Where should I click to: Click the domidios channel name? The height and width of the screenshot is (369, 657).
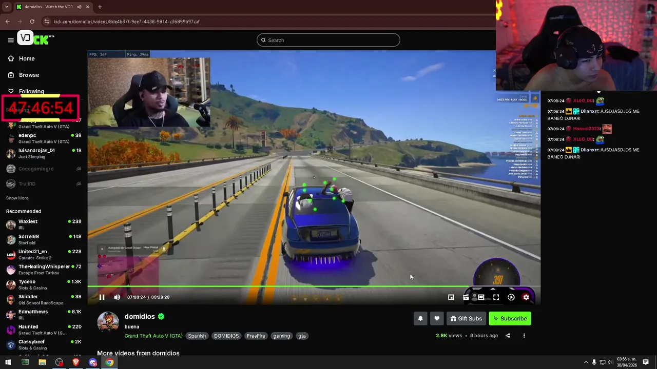point(140,317)
